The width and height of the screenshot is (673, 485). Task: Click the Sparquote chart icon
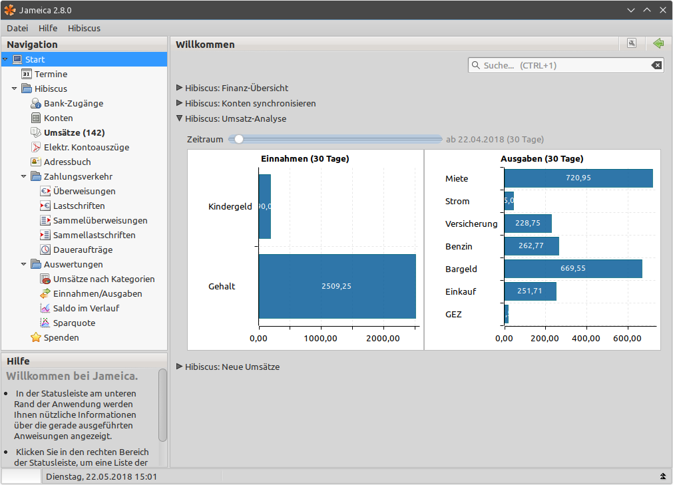coord(45,323)
